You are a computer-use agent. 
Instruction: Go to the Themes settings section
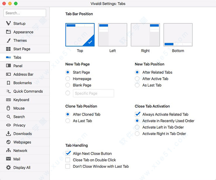coord(25,40)
